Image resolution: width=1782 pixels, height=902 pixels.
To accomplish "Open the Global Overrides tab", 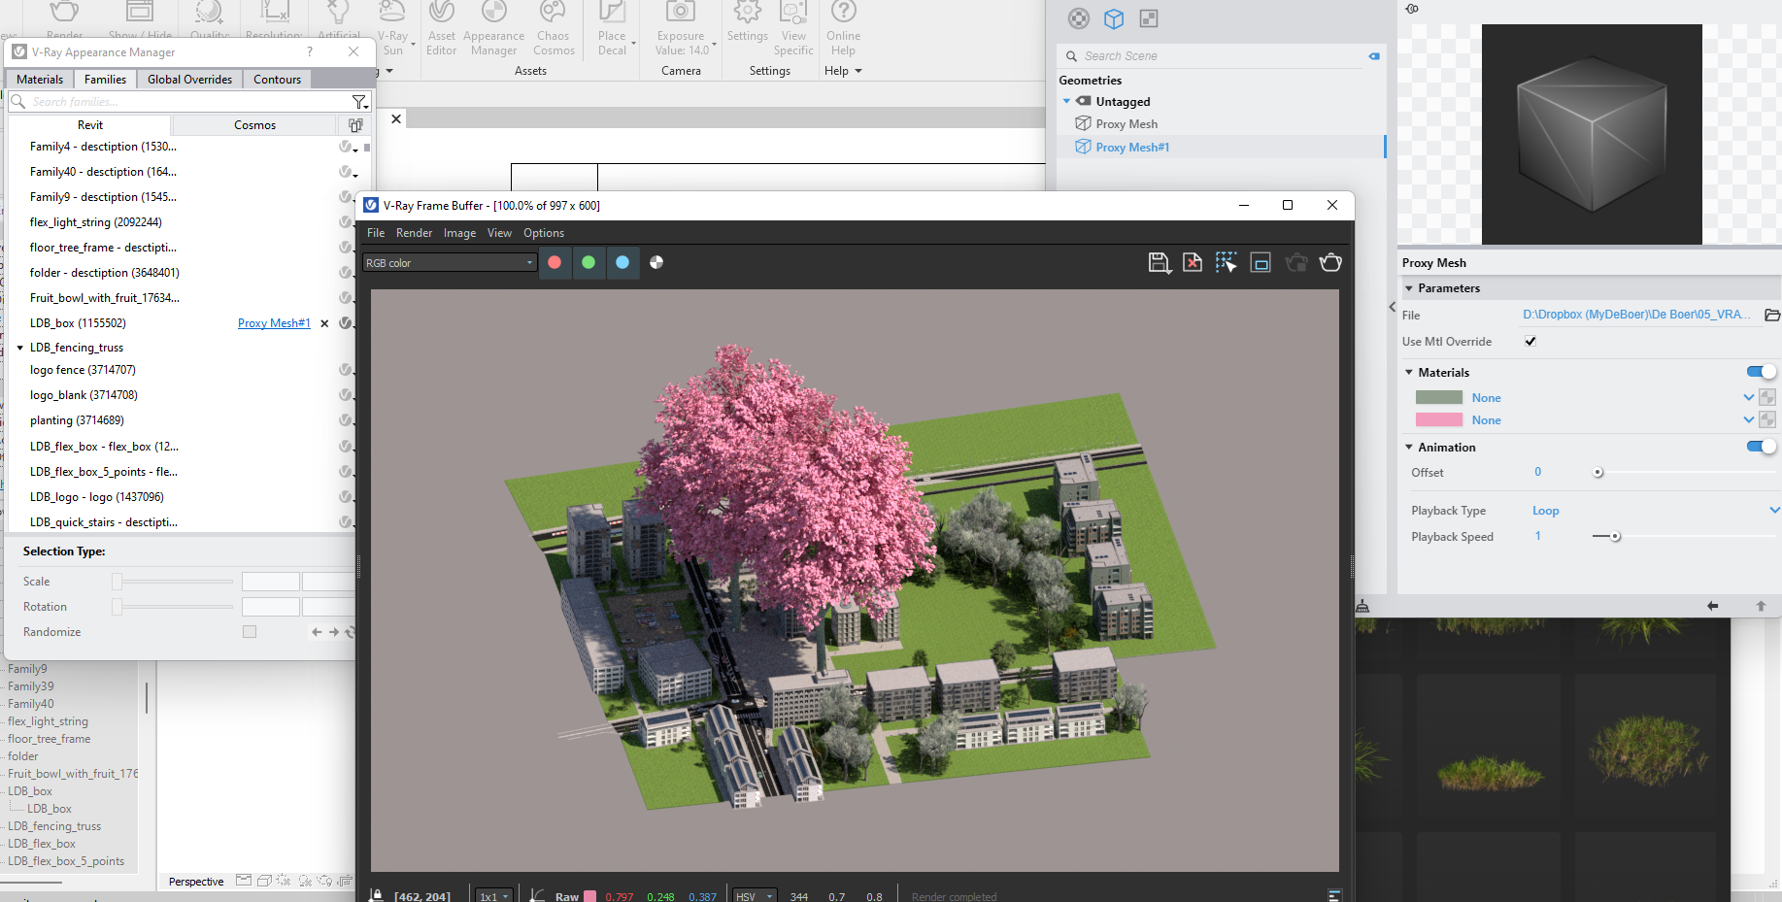I will pyautogui.click(x=189, y=80).
